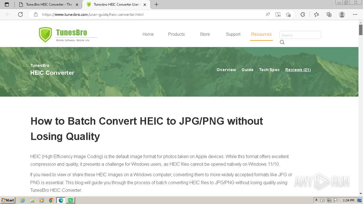Open Read aloud in address bar
Image resolution: width=363 pixels, height=204 pixels.
(x=268, y=14)
